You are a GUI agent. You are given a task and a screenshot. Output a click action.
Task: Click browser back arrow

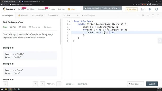tap(2, 4)
